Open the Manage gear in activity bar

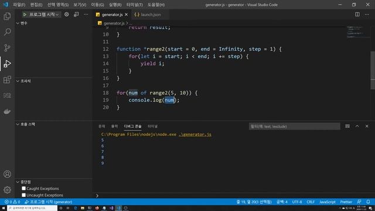[x=7, y=190]
